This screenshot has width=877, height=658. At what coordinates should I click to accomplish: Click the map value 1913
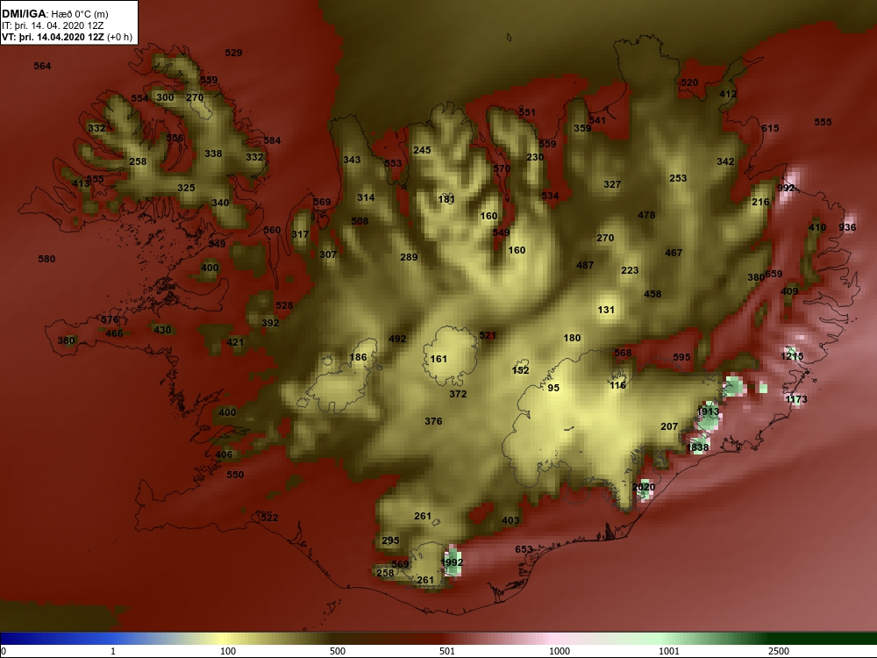(708, 411)
